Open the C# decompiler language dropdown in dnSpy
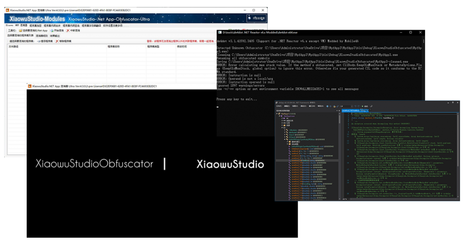471x251 pixels. pyautogui.click(x=347, y=106)
